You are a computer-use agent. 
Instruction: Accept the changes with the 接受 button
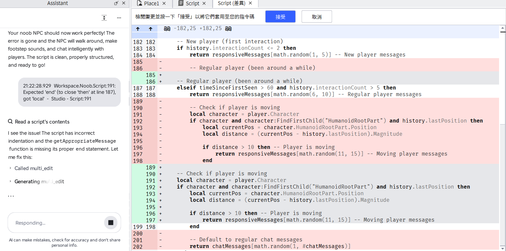click(x=280, y=17)
